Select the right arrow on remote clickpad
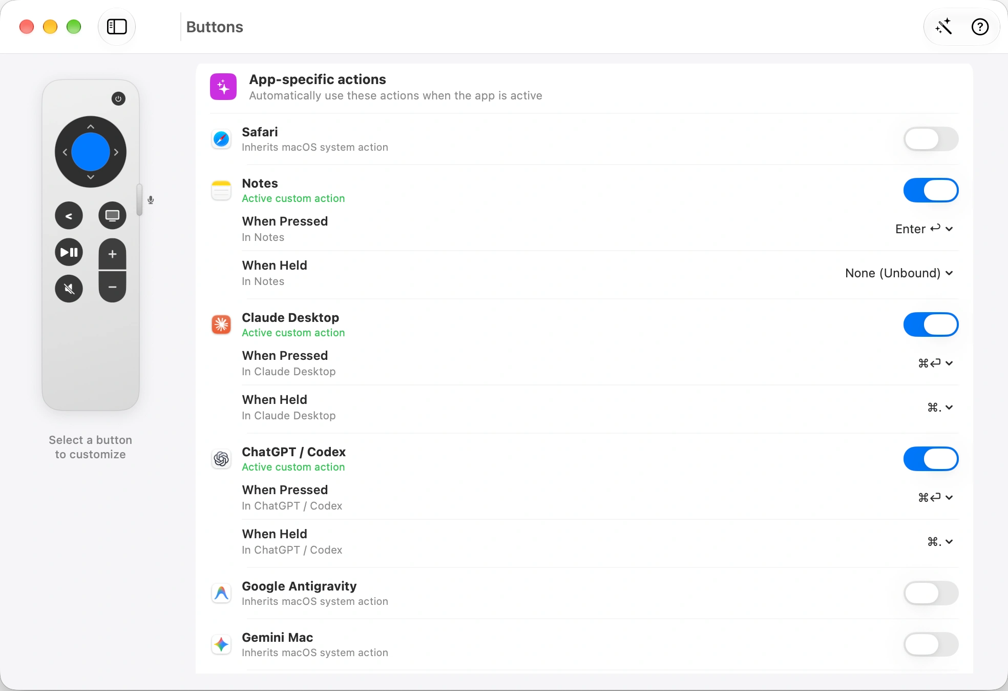Image resolution: width=1008 pixels, height=691 pixels. point(116,152)
